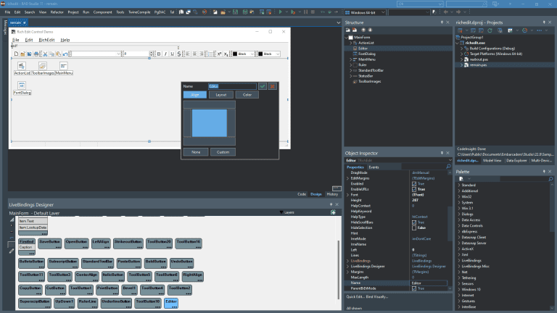557x313 pixels.
Task: Select the MainMenu component icon on the form
Action: point(64,66)
